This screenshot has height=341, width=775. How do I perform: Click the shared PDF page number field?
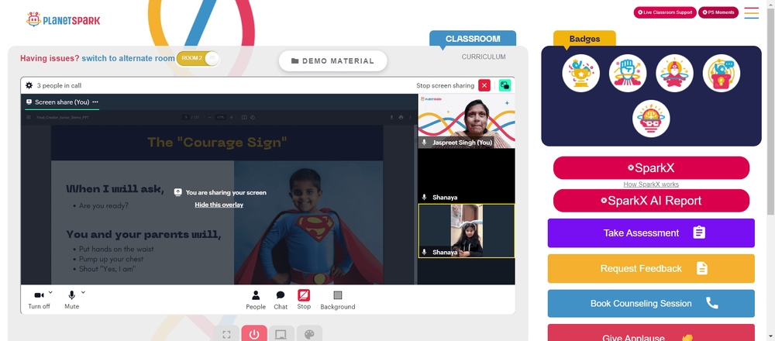pyautogui.click(x=186, y=117)
